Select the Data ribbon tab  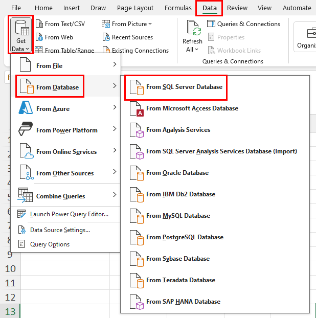click(x=210, y=8)
